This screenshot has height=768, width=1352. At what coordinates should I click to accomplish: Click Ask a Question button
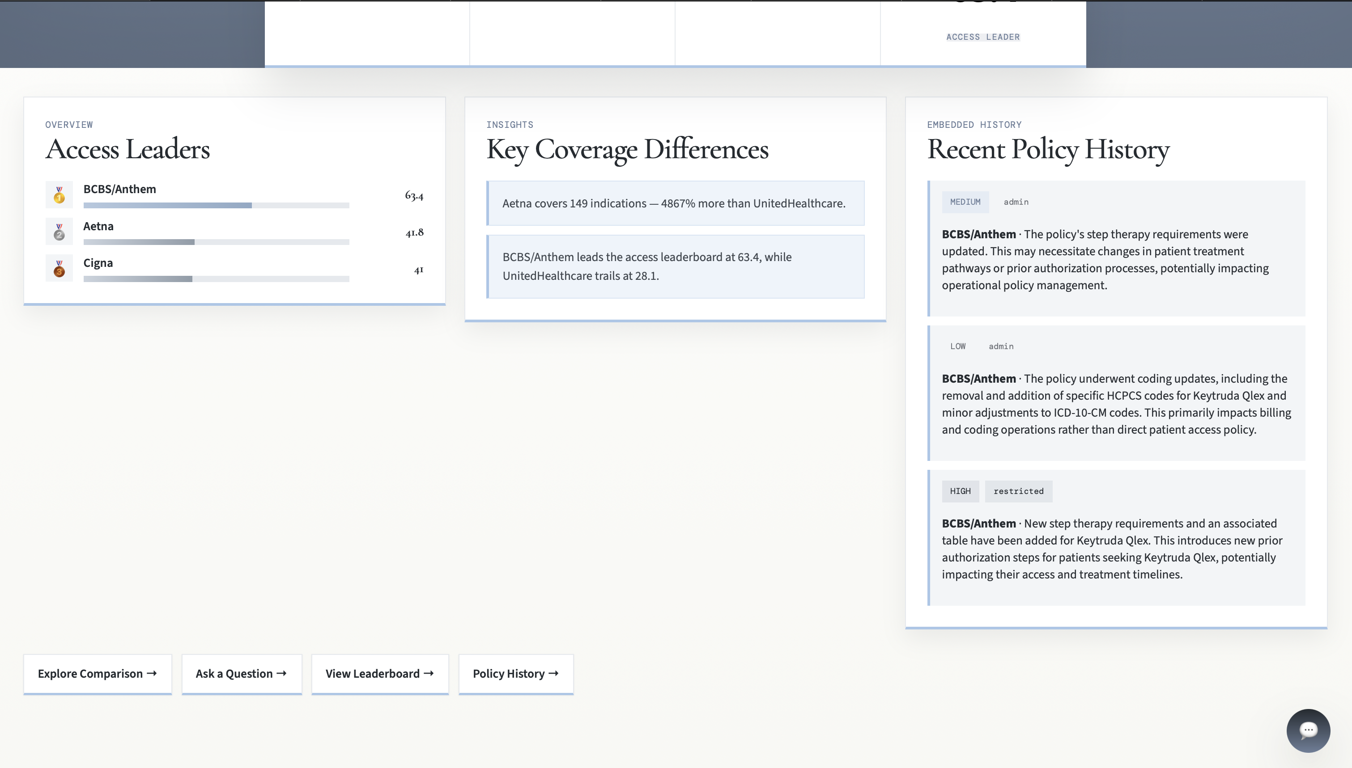click(x=241, y=674)
